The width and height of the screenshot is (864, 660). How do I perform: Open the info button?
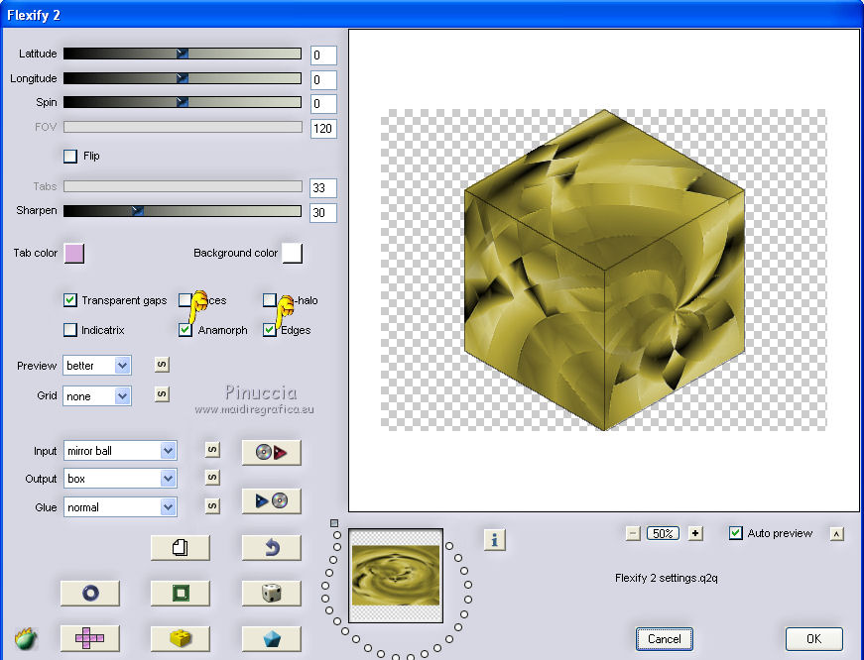click(495, 540)
